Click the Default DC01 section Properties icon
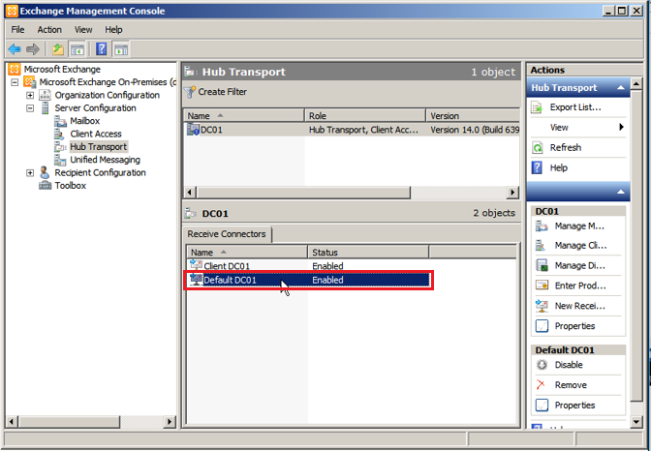 [x=542, y=405]
